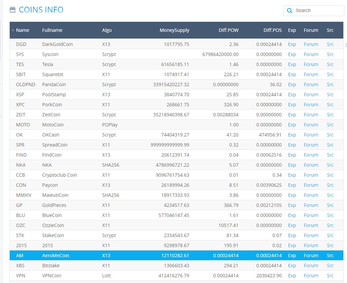Image resolution: width=347 pixels, height=283 pixels.
Task: Select the DGD coin name cell
Action: point(21,44)
